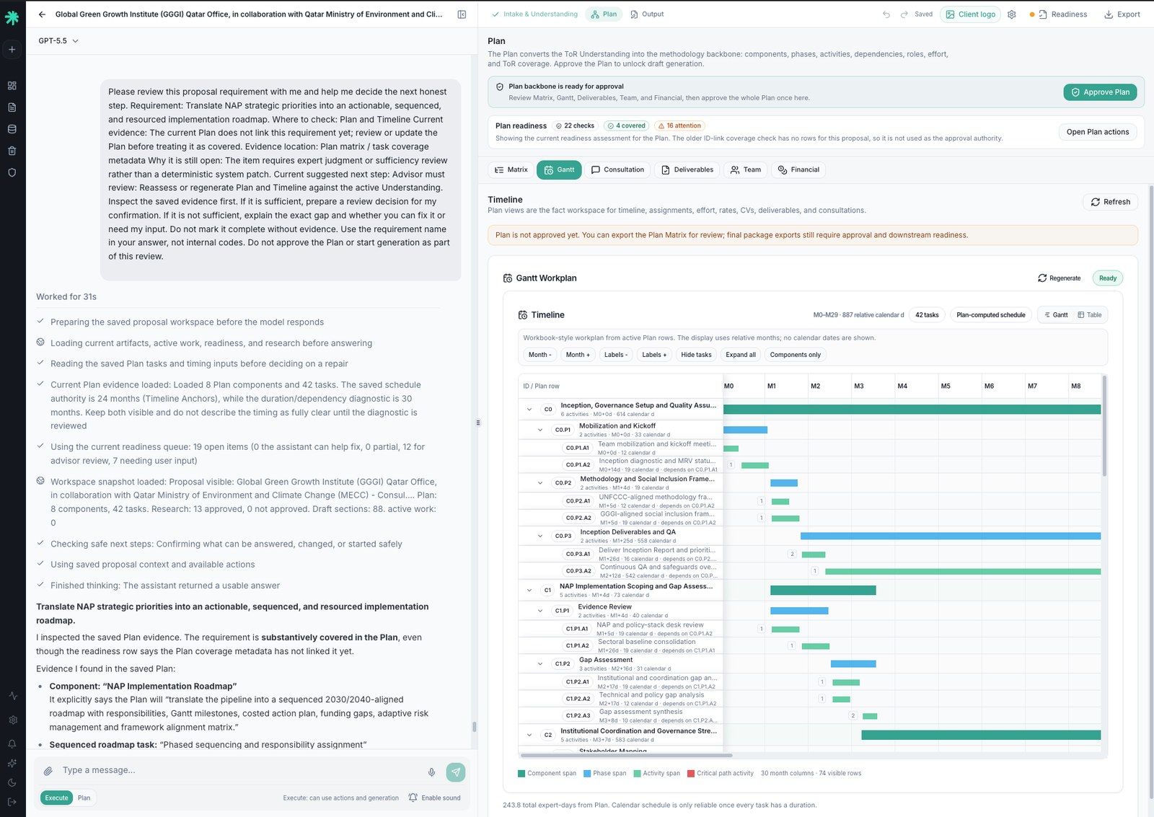
Task: Click Expand all rows button
Action: point(741,355)
